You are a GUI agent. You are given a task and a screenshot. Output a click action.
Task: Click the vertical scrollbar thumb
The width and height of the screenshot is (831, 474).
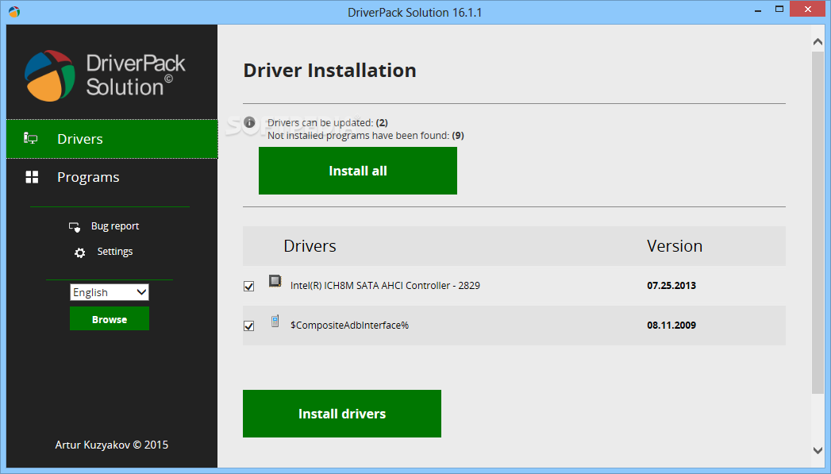818,222
